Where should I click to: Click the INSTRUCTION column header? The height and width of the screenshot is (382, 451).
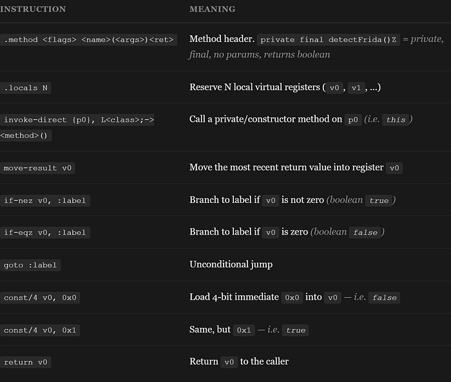33,9
